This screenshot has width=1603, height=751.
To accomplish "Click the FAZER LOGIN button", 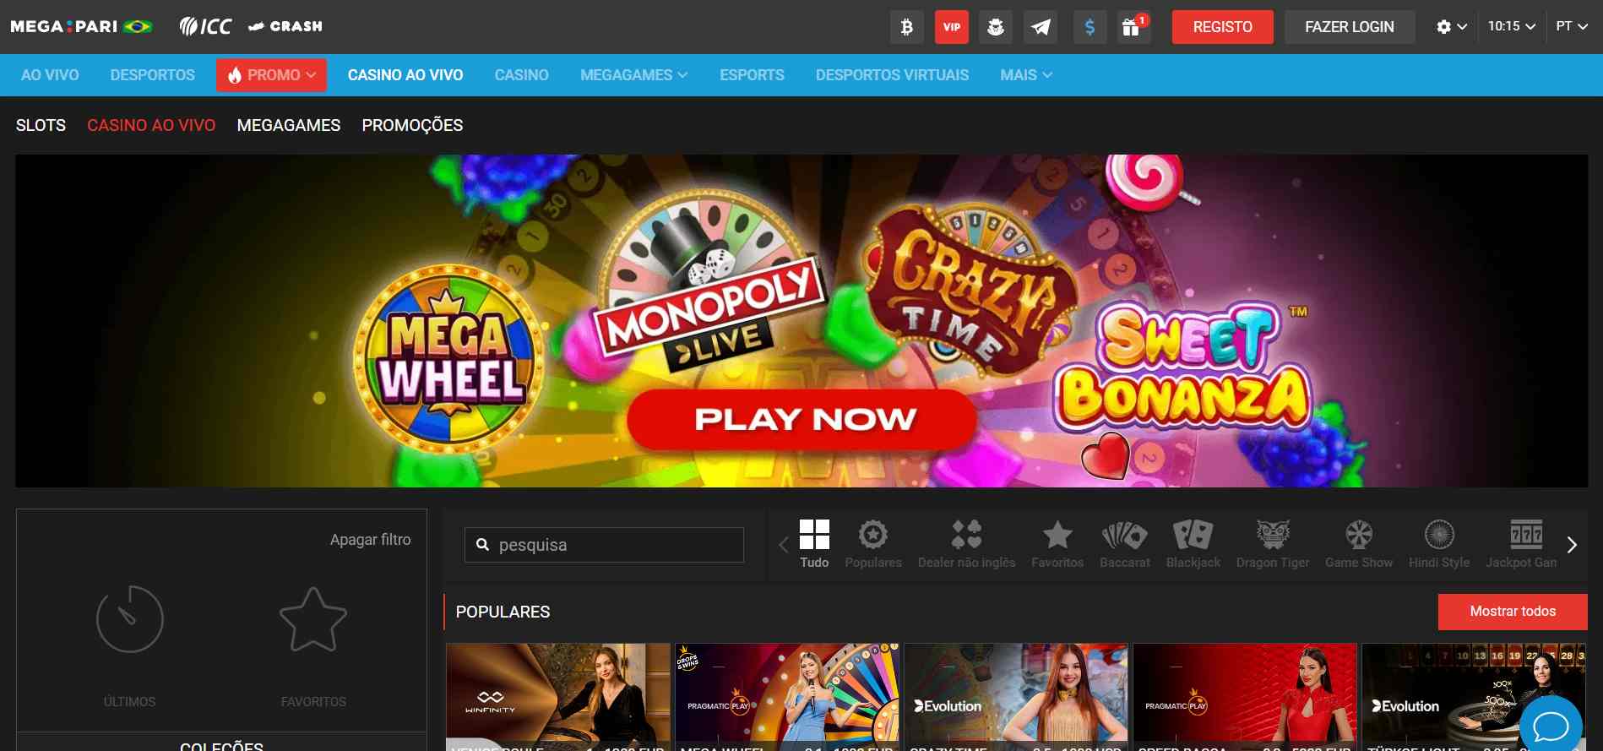I will 1350,27.
